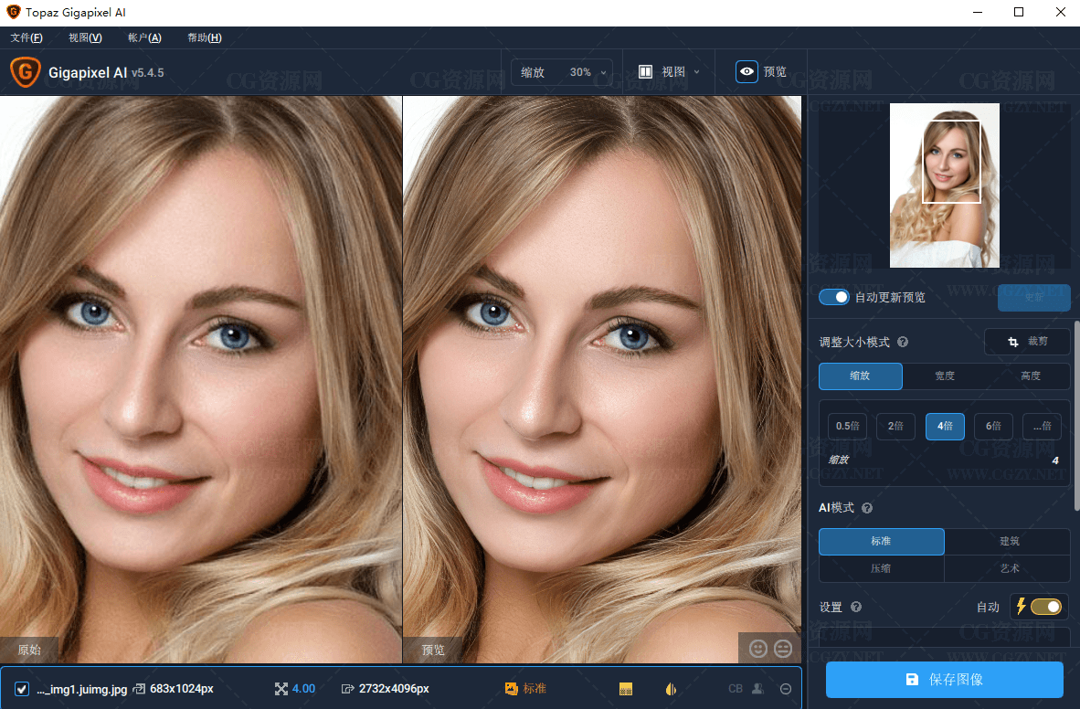The image size is (1080, 709).
Task: Click the preview eye icon in toolbar
Action: (x=746, y=71)
